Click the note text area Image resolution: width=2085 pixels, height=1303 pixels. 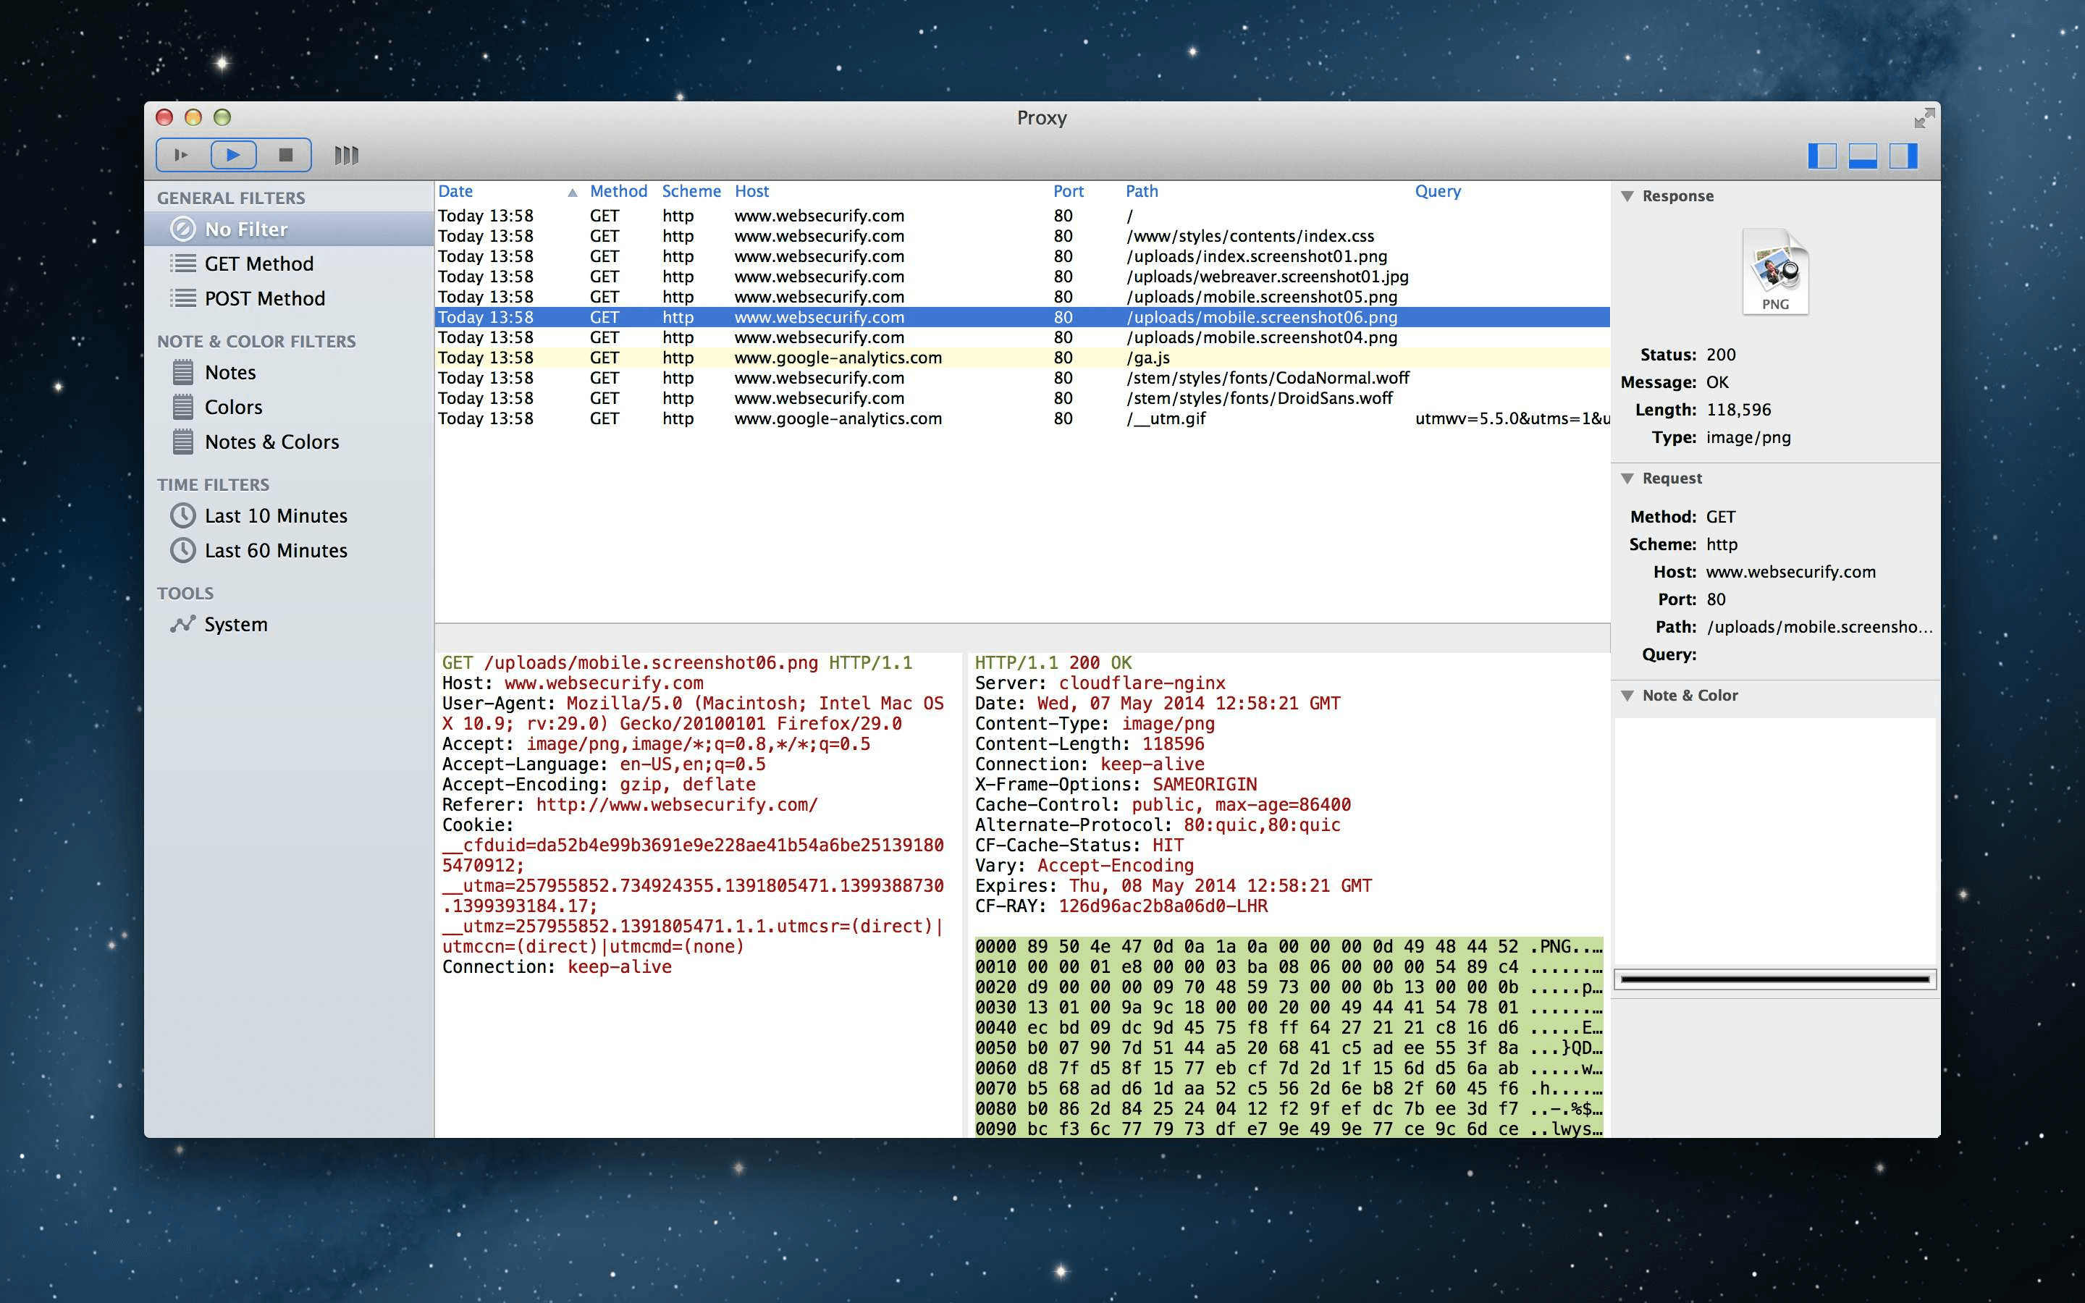[x=1775, y=841]
